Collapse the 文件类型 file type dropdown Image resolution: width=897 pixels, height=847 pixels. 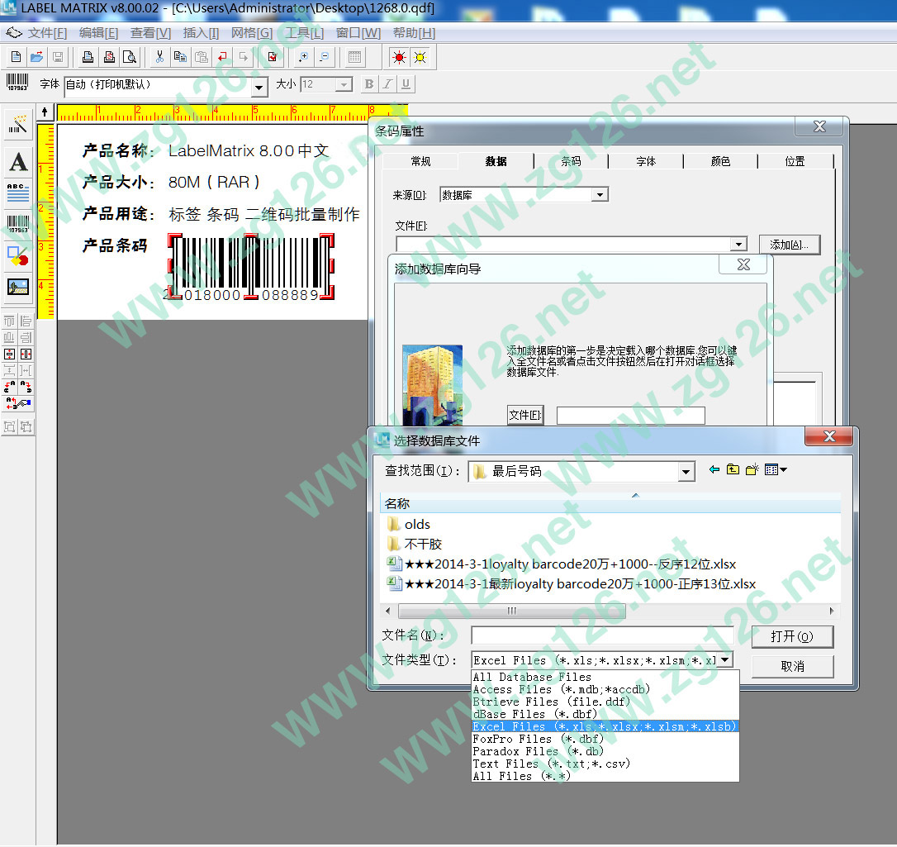[725, 660]
